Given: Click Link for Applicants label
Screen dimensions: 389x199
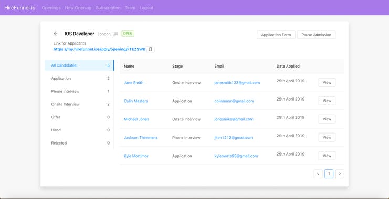Looking at the screenshot, I should pyautogui.click(x=70, y=43).
